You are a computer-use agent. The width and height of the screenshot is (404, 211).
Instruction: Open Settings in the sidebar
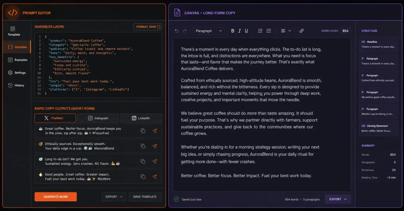[x=17, y=73]
